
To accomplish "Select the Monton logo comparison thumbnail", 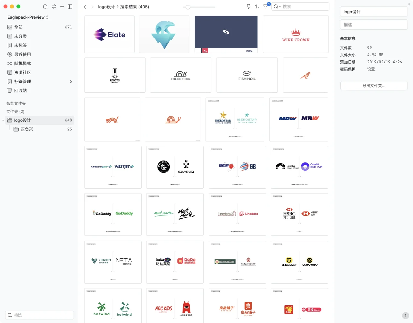I will pyautogui.click(x=299, y=262).
